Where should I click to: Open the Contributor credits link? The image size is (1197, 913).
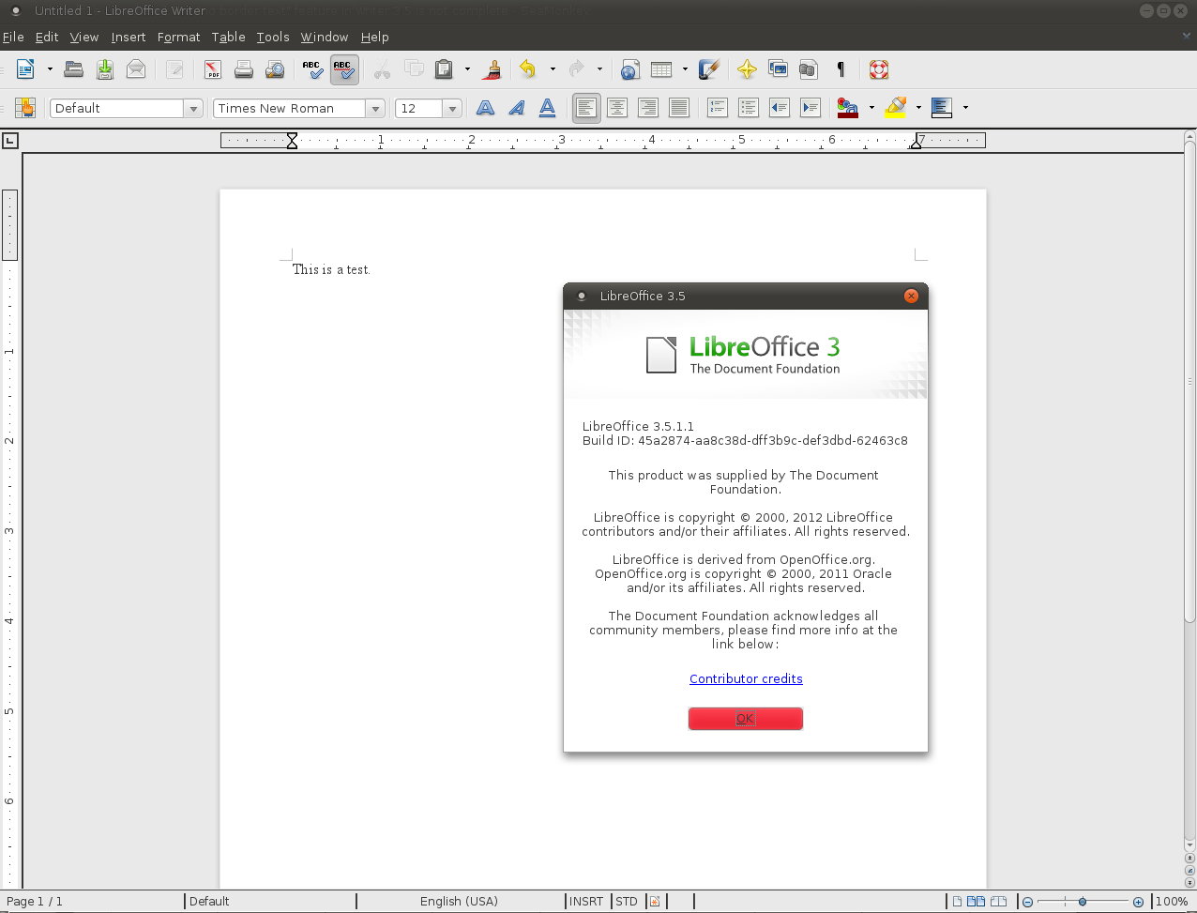pos(746,678)
